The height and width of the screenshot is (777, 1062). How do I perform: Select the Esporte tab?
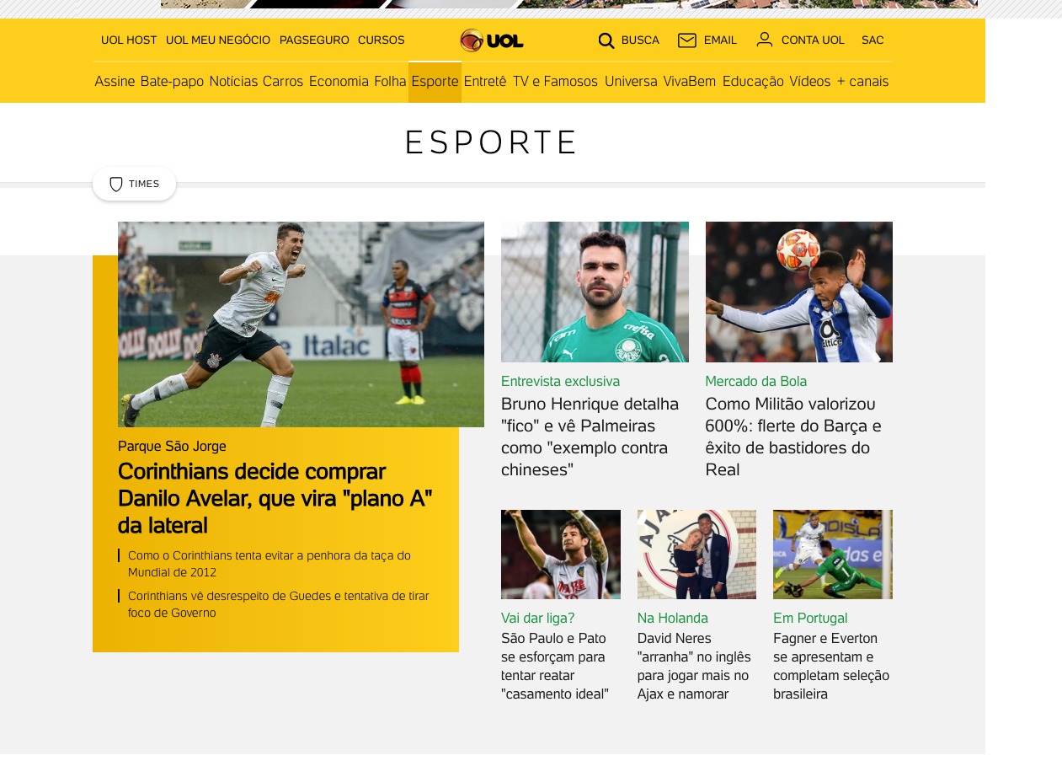(x=435, y=82)
